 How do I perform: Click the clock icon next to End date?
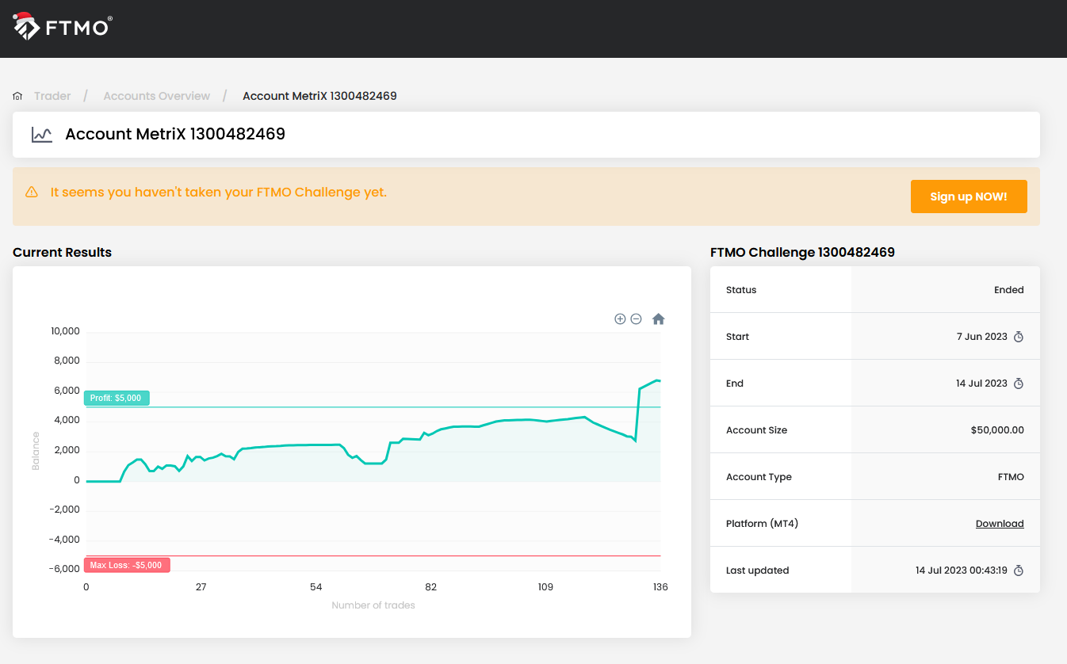[x=1019, y=384]
